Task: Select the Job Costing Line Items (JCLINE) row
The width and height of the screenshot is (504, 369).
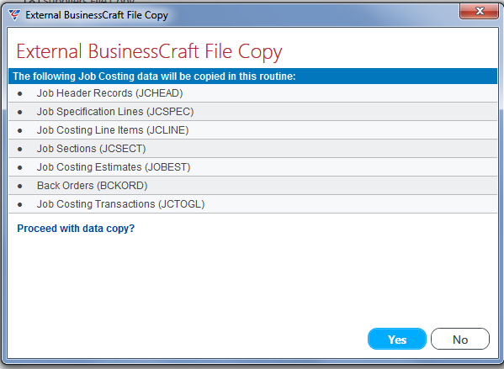Action: click(252, 130)
